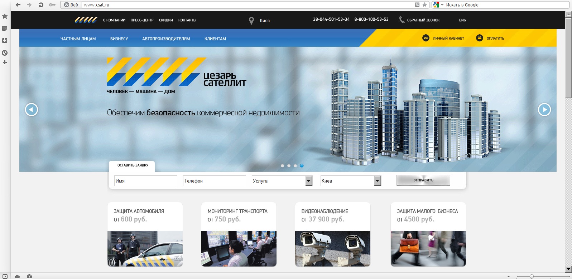
Task: Click the large Цезарь Сателлит banner logo
Action: [x=177, y=76]
